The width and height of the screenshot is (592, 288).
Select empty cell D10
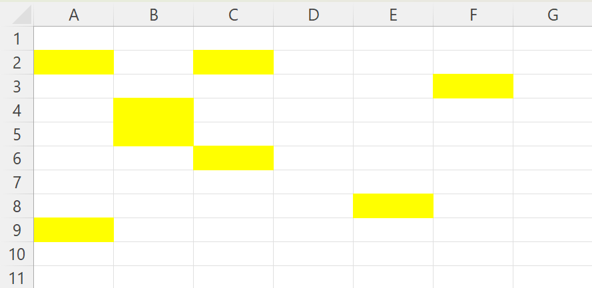pos(314,254)
